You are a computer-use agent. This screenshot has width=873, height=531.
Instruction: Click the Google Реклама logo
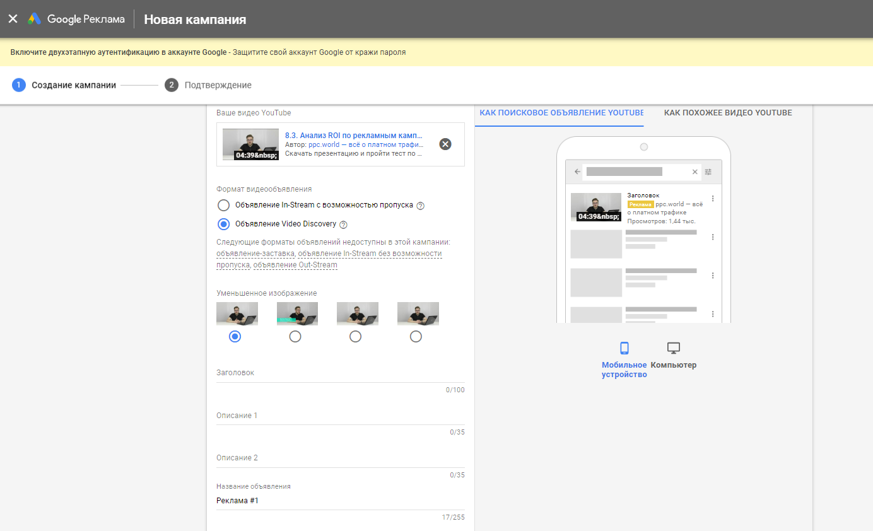tap(76, 19)
